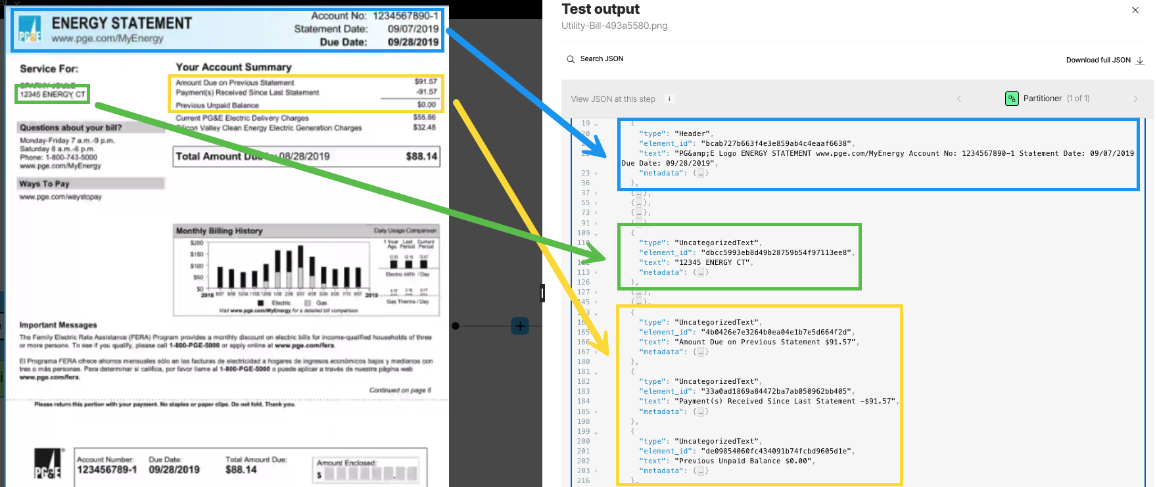Collapse the JSON object at line 181

click(x=596, y=372)
